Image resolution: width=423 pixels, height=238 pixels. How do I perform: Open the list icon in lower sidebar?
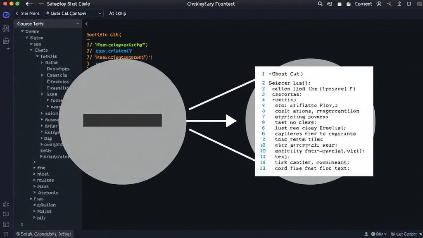click(x=6, y=214)
